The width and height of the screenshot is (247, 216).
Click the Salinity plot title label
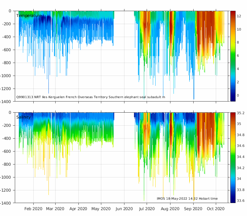pyautogui.click(x=23, y=117)
